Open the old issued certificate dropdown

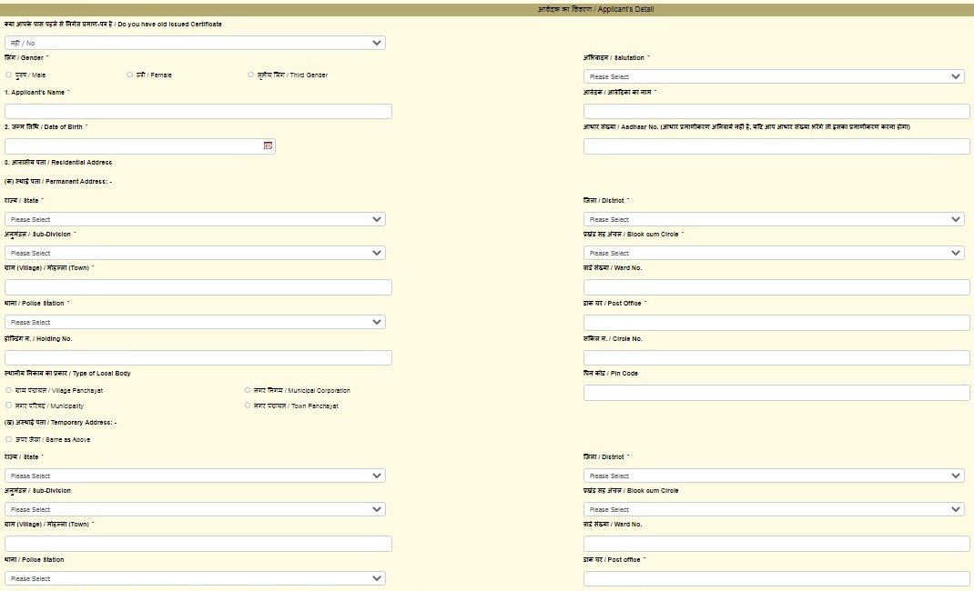(195, 43)
